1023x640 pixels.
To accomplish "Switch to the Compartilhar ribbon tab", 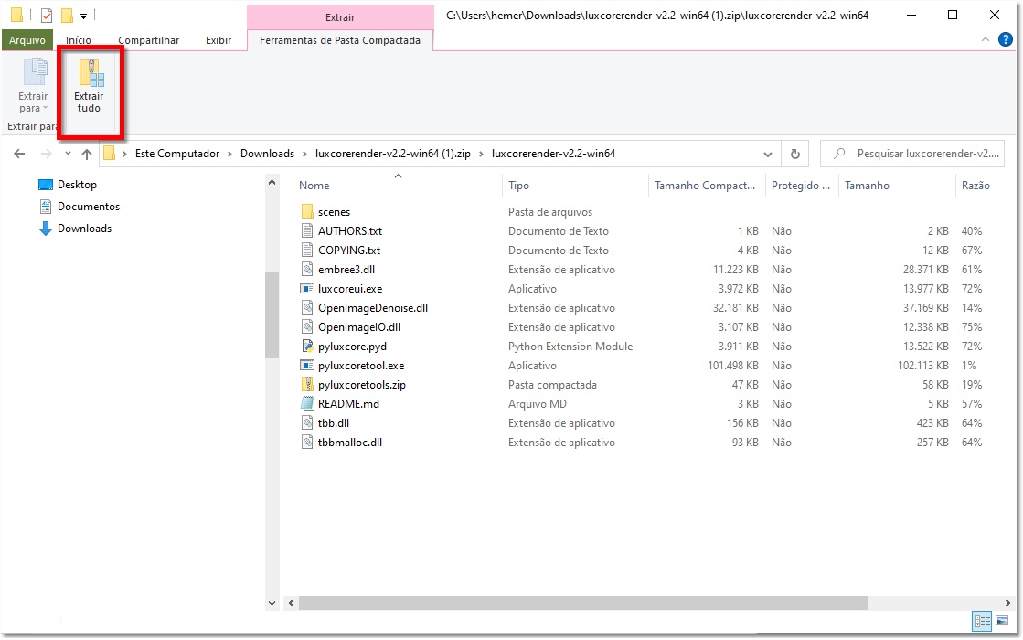I will coord(149,40).
